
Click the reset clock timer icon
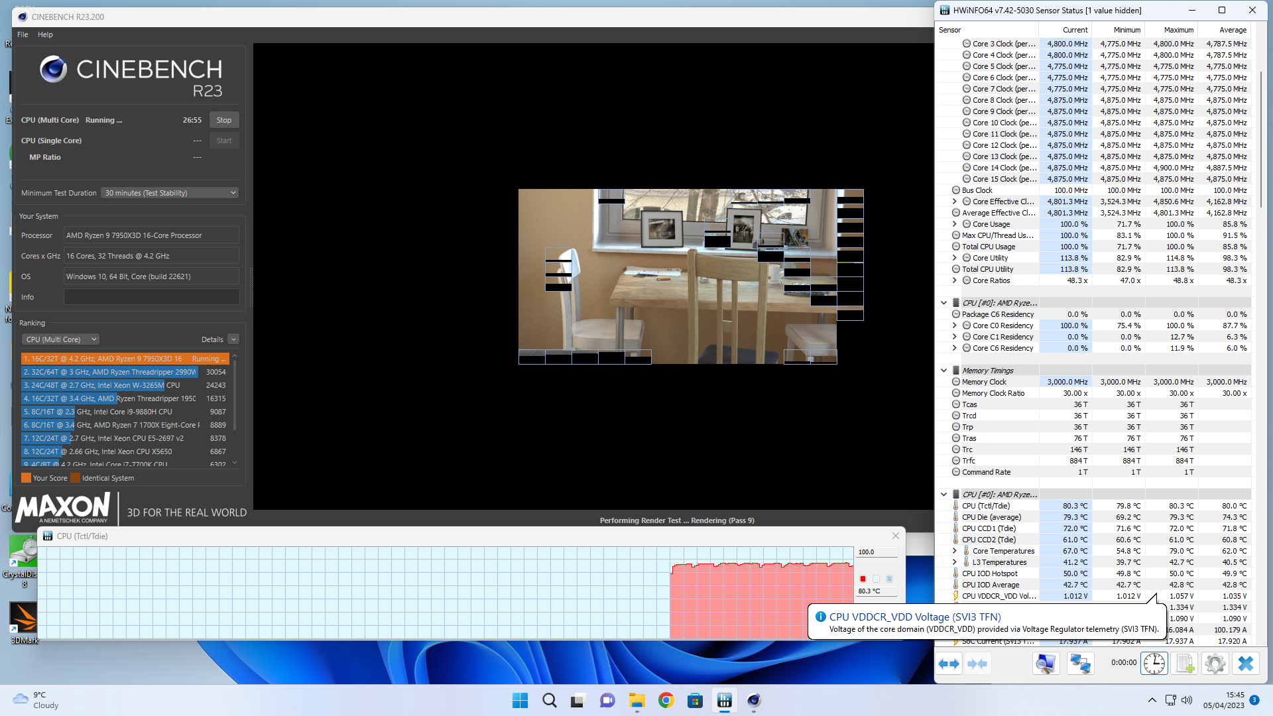[1154, 664]
